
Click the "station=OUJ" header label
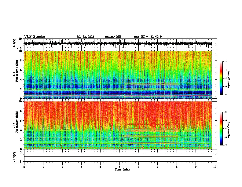[x=113, y=37]
